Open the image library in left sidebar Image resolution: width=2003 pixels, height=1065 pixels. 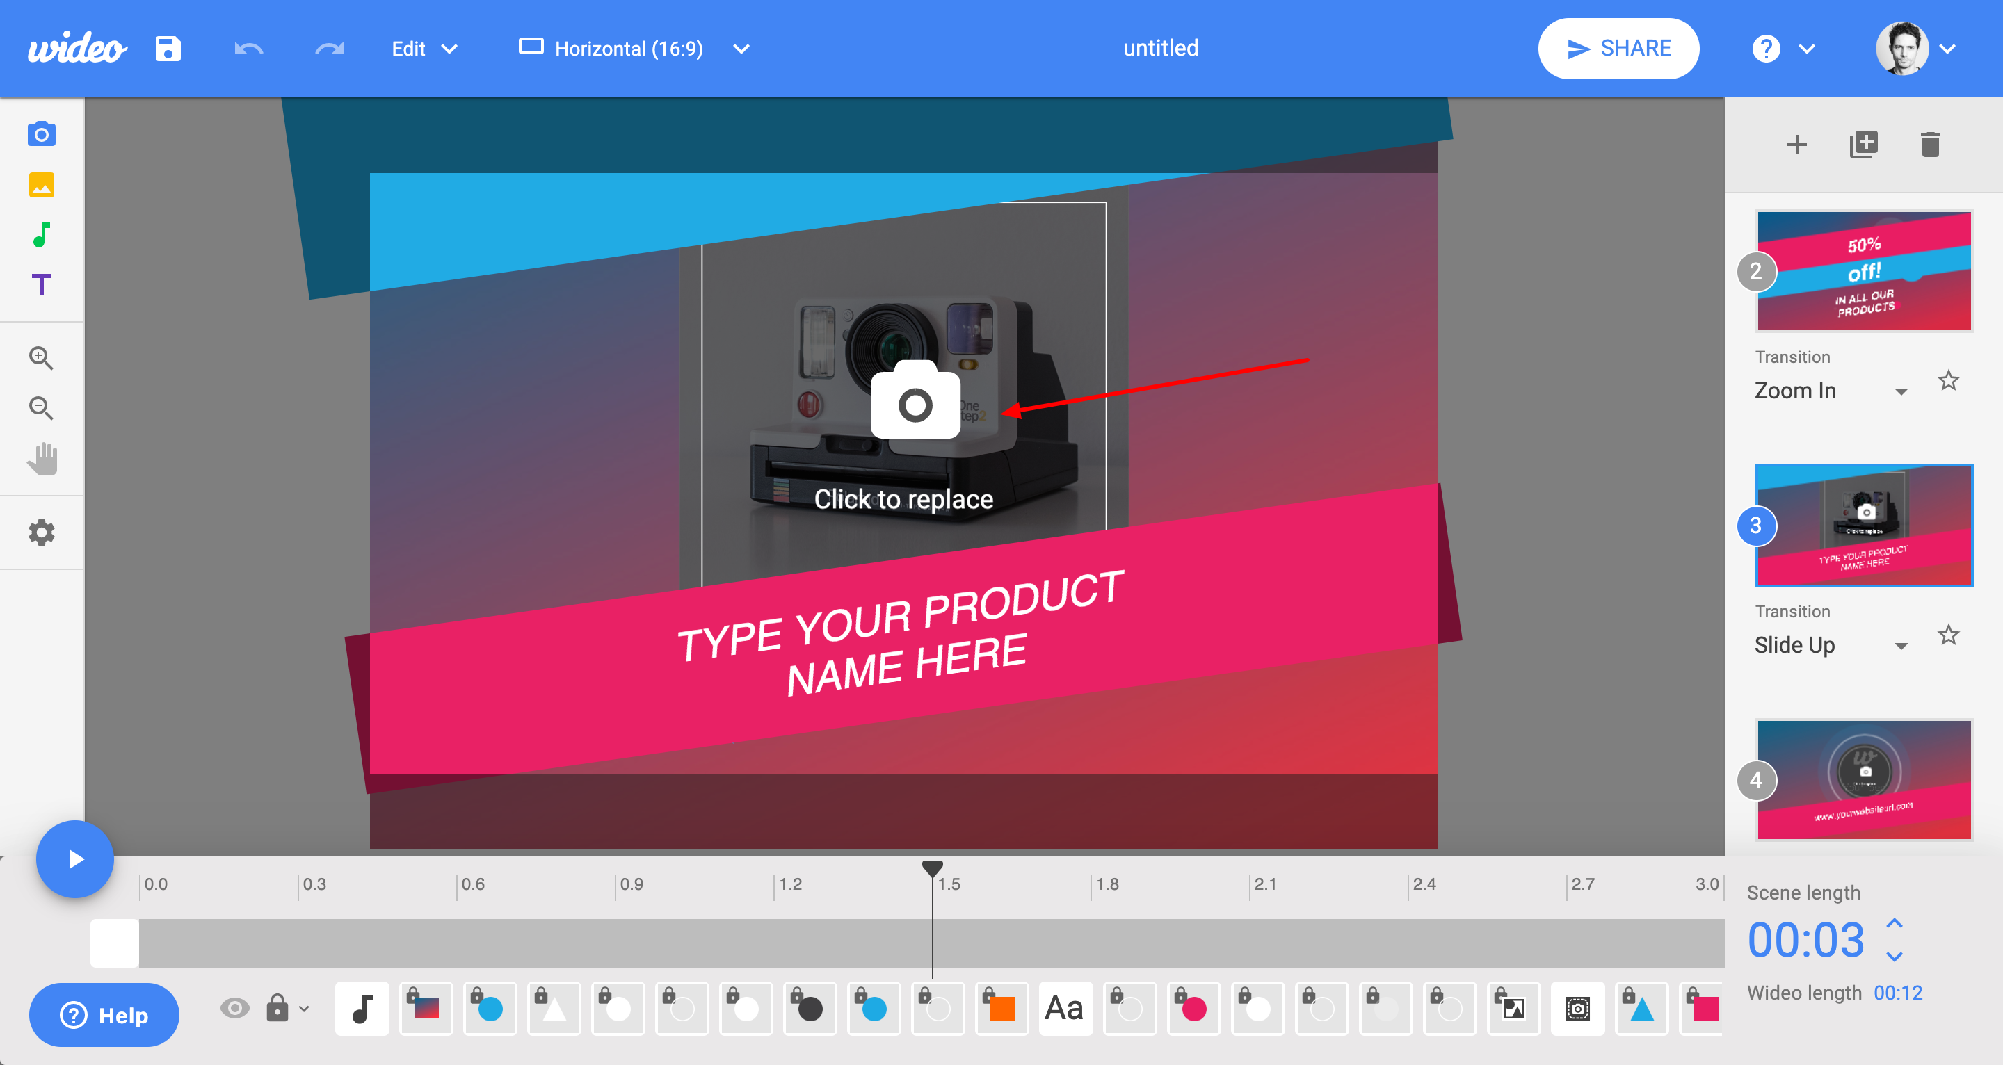click(x=42, y=185)
